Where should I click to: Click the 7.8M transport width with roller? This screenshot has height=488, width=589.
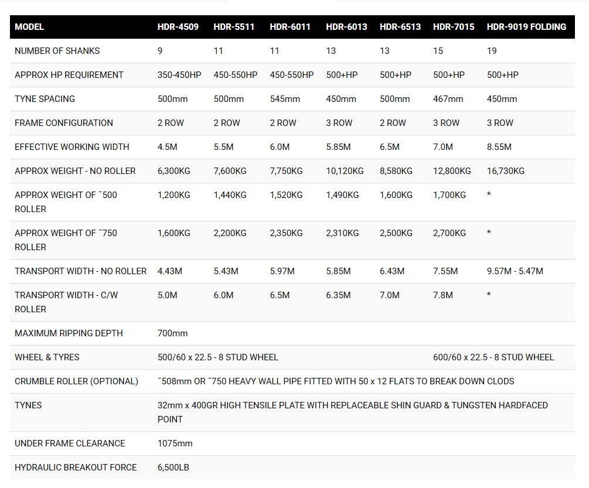pos(442,295)
